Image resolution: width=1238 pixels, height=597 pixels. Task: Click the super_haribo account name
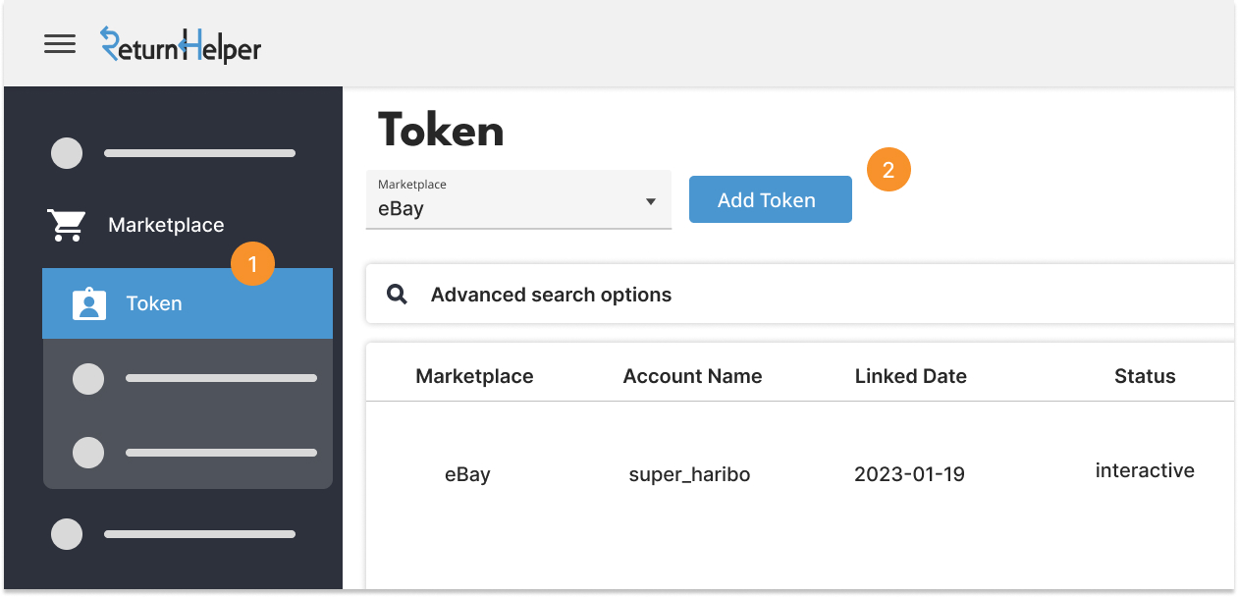tap(689, 474)
